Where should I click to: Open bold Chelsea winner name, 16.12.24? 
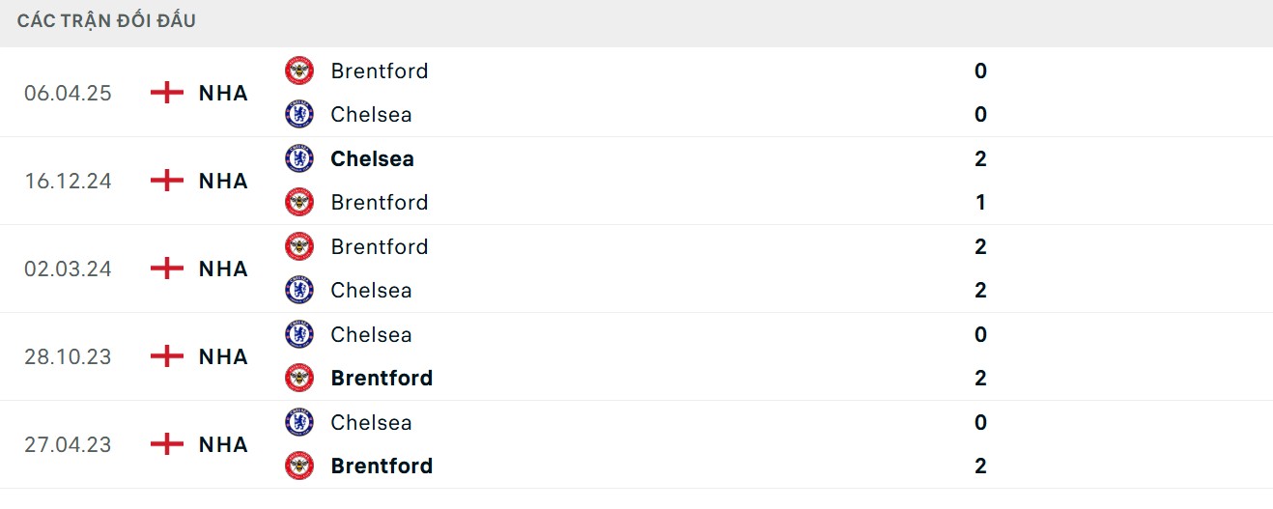(372, 158)
